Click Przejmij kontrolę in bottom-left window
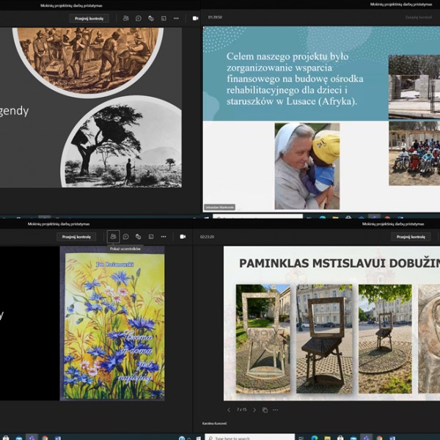Image resolution: width=440 pixels, height=440 pixels. click(76, 237)
